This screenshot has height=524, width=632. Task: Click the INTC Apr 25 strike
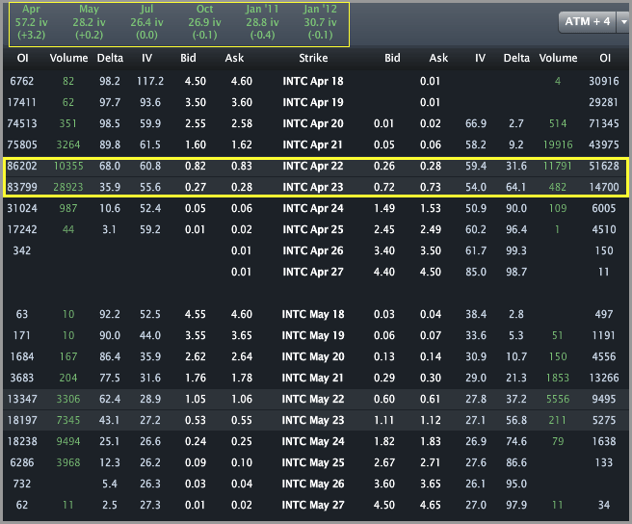pos(313,230)
